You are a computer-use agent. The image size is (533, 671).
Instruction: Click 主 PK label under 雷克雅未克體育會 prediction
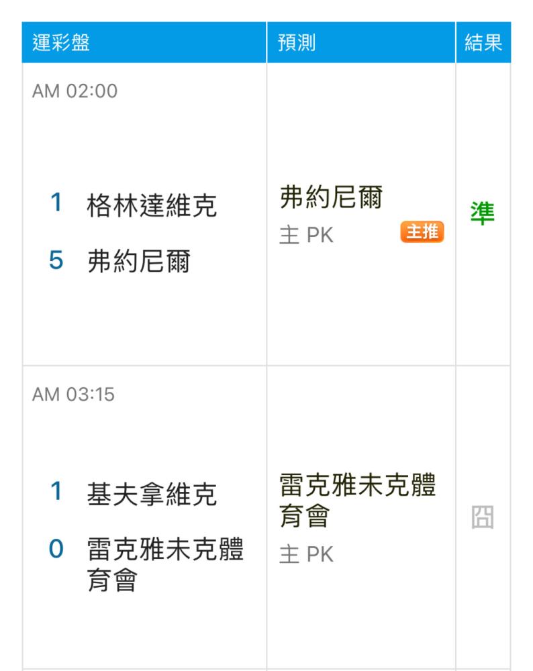[307, 555]
